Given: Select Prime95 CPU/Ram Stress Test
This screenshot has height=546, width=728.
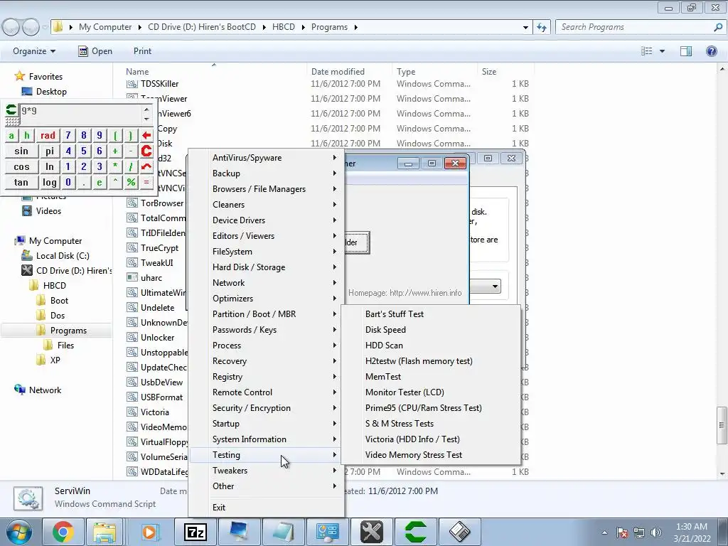Looking at the screenshot, I should click(x=431, y=408).
